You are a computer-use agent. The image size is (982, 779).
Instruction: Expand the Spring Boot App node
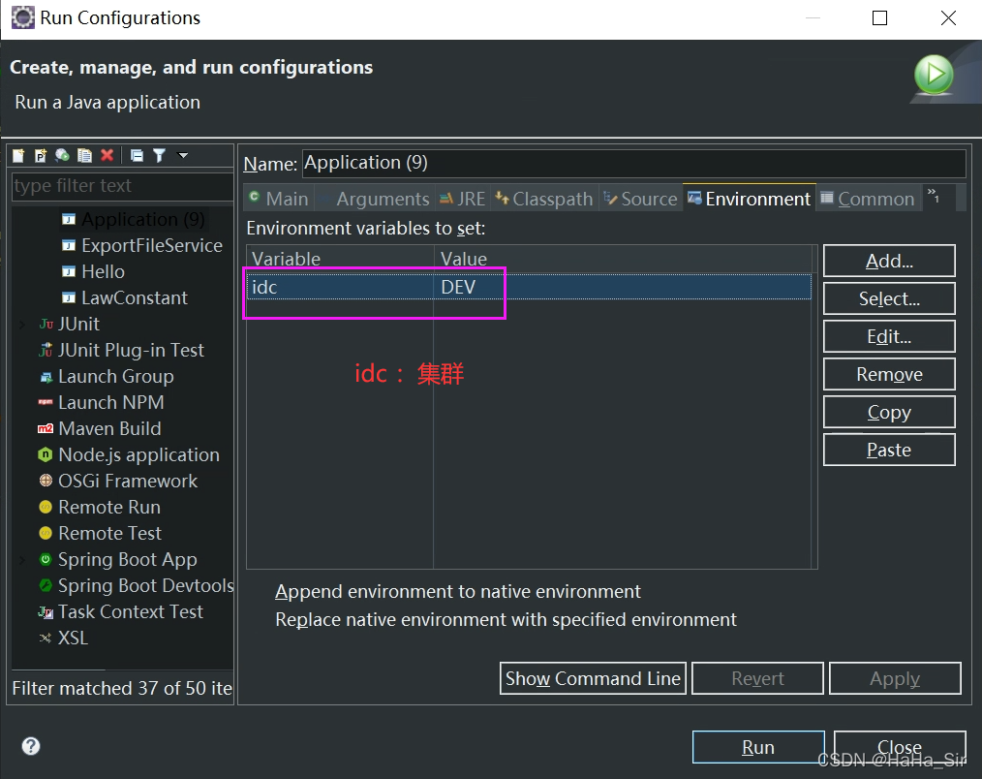coord(22,560)
